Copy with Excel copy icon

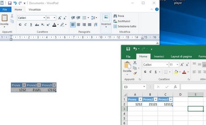tap(135, 68)
